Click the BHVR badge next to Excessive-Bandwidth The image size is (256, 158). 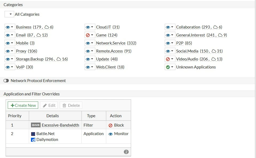(x=36, y=125)
